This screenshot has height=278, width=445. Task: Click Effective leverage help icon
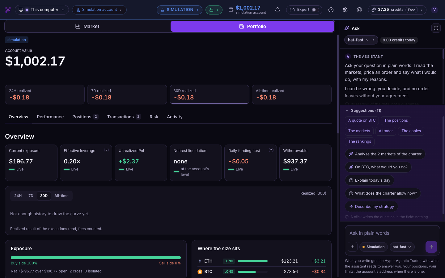(x=106, y=150)
